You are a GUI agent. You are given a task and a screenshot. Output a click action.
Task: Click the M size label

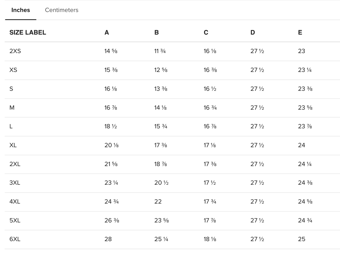(12, 107)
